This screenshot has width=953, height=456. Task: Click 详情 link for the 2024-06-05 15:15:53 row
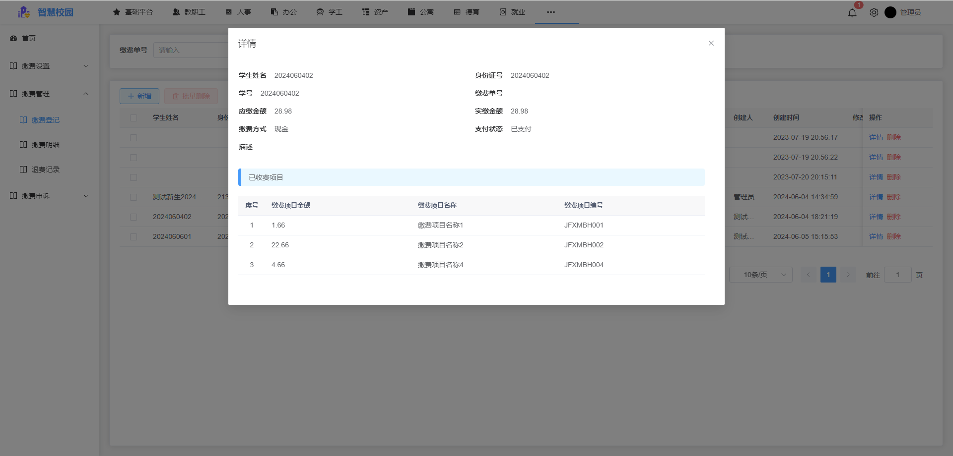point(876,237)
